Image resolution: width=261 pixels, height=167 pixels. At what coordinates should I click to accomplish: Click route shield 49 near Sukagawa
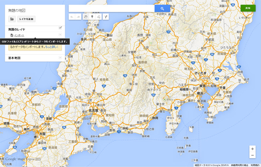(x=233, y=5)
